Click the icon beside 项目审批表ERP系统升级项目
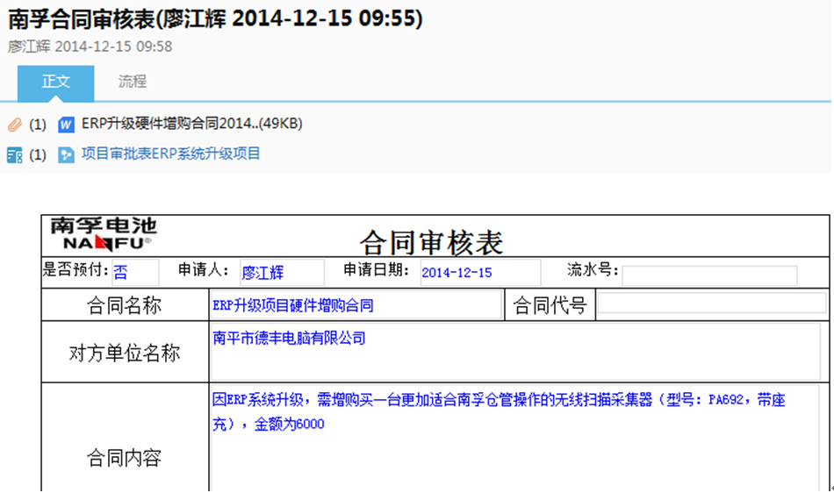The image size is (834, 493). [x=66, y=154]
